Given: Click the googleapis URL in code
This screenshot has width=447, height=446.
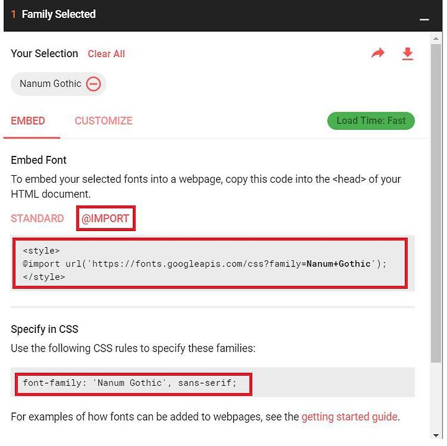Looking at the screenshot, I should (x=231, y=264).
